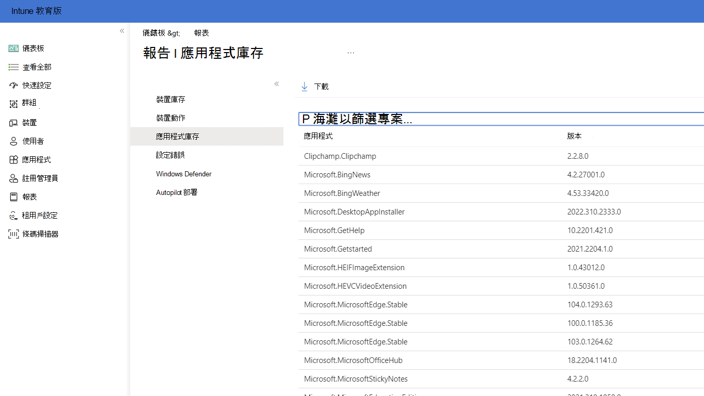Select the Microsoft.GetHelp row

tap(501, 230)
